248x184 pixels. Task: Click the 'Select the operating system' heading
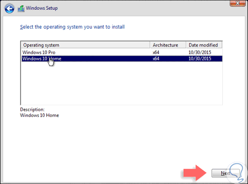72,27
